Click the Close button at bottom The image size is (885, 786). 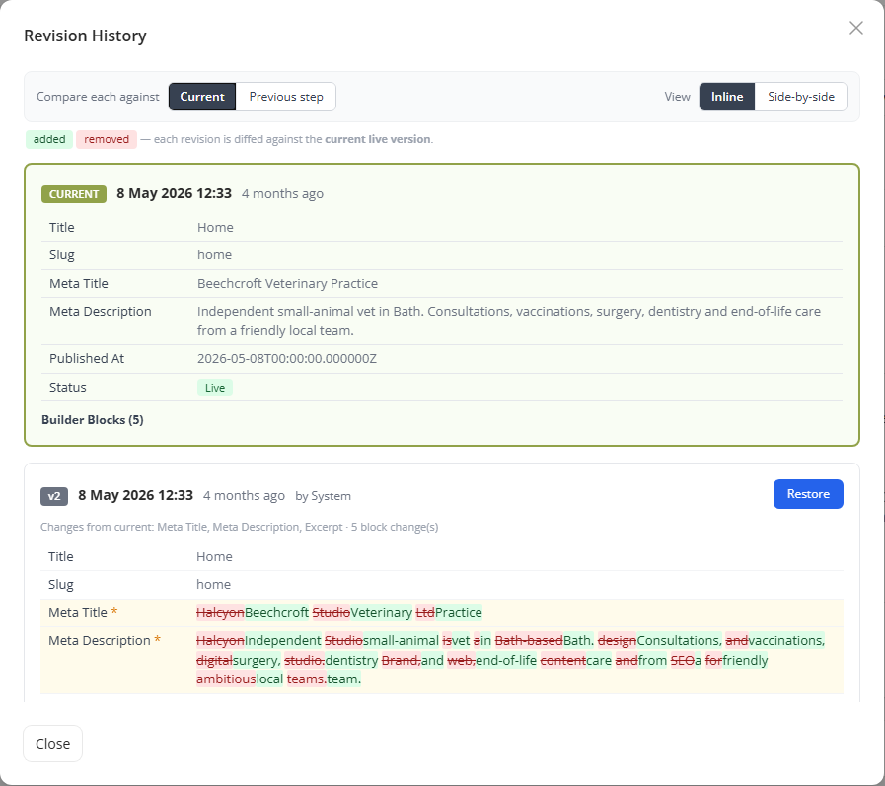(52, 744)
